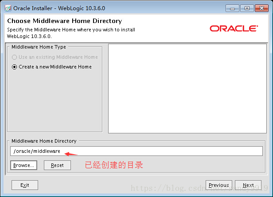Click the Middleware Home Type group label
This screenshot has width=273, height=197.
tap(39, 47)
